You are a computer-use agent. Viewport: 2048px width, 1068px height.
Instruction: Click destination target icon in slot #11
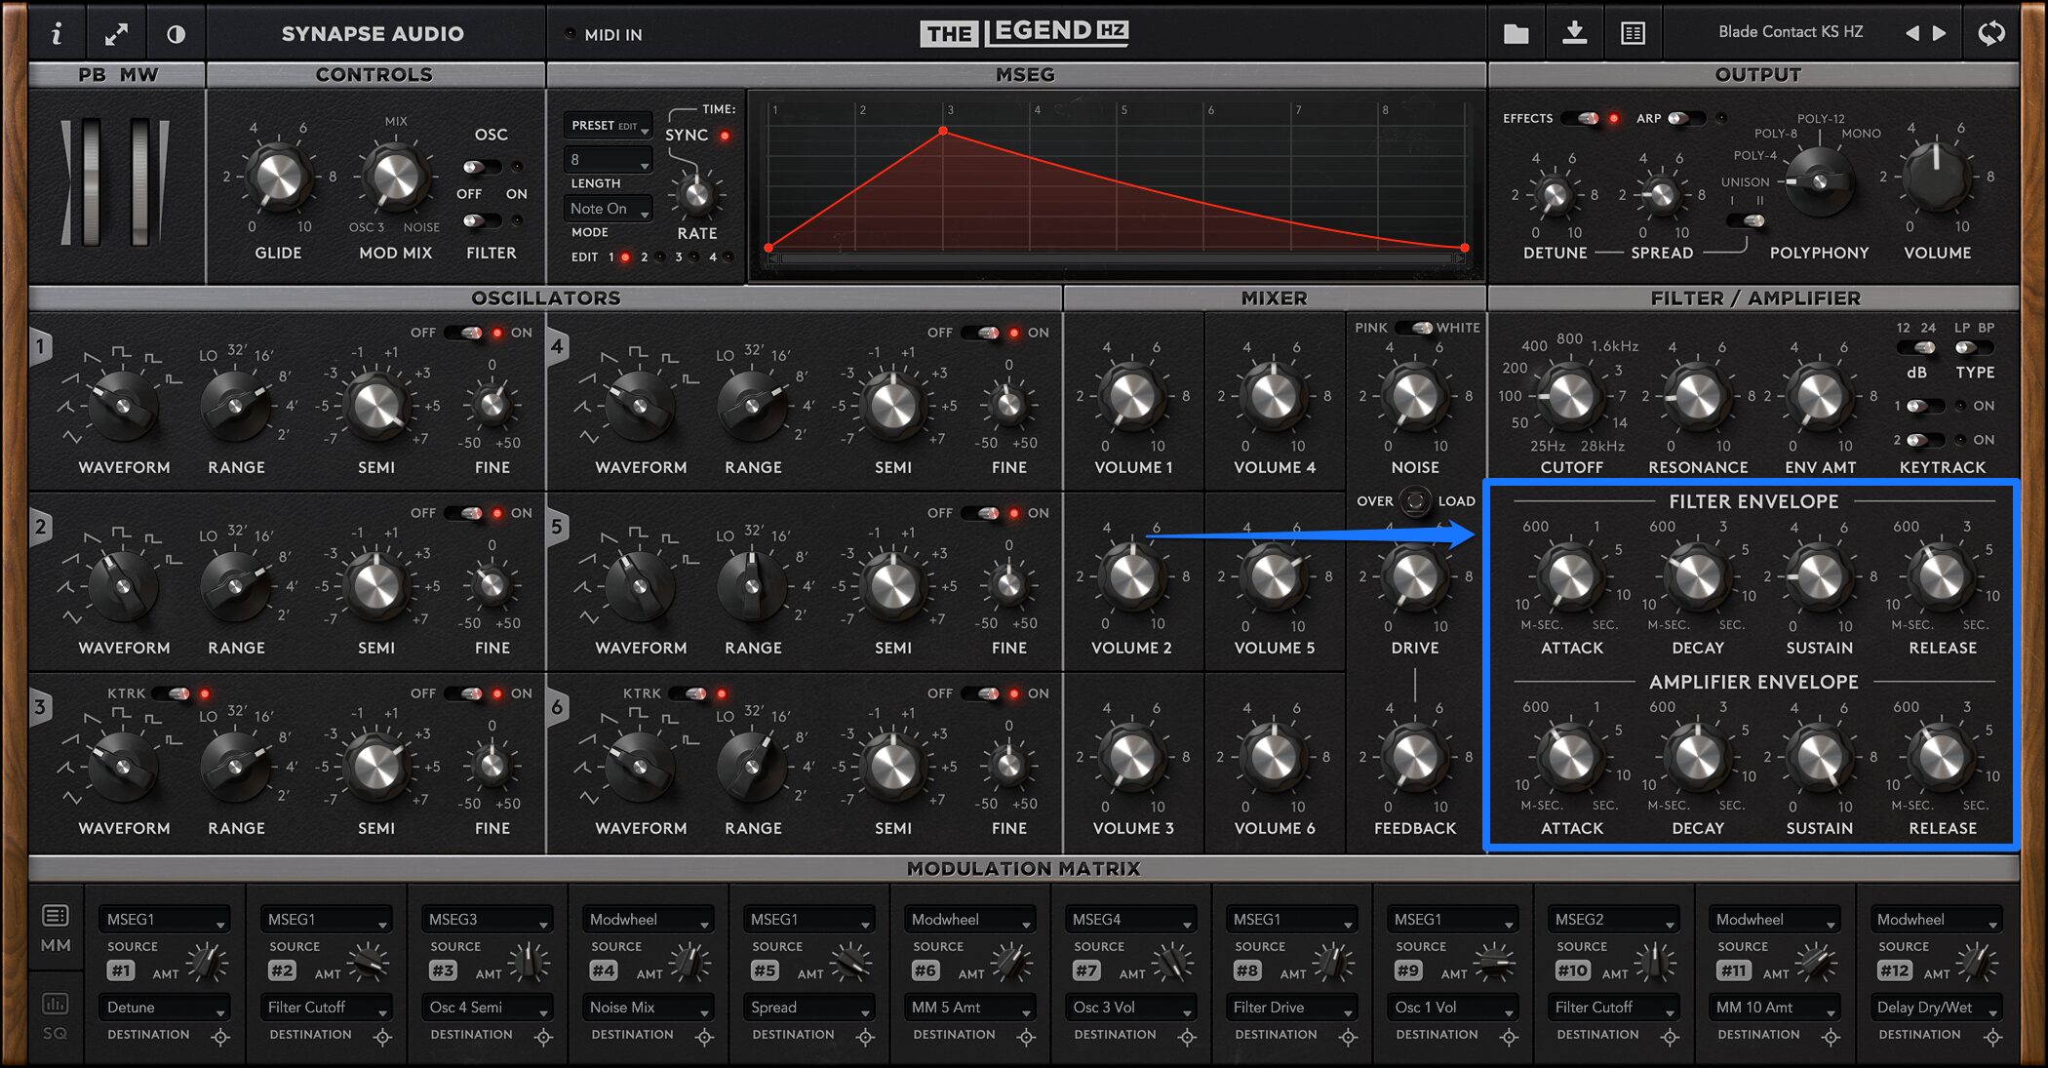point(1831,1037)
